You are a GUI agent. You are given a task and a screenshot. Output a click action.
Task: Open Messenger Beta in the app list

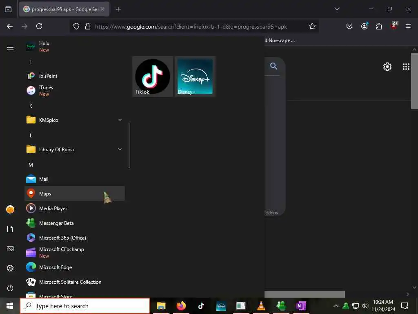(74, 223)
